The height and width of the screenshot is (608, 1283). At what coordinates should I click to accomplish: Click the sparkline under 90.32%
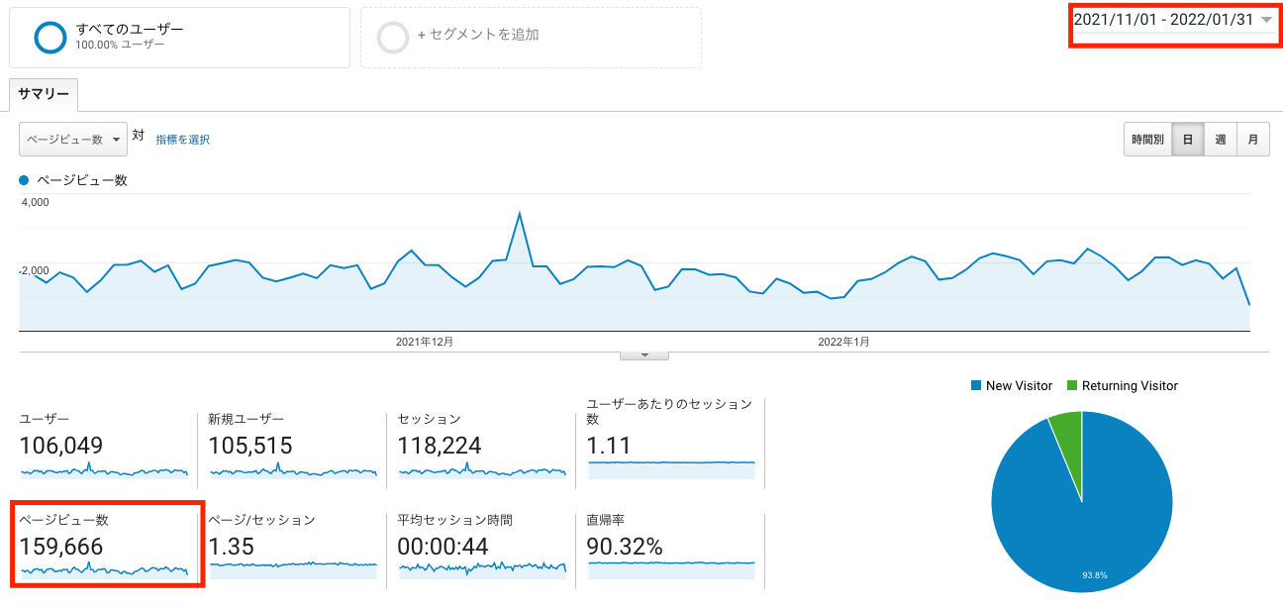672,569
